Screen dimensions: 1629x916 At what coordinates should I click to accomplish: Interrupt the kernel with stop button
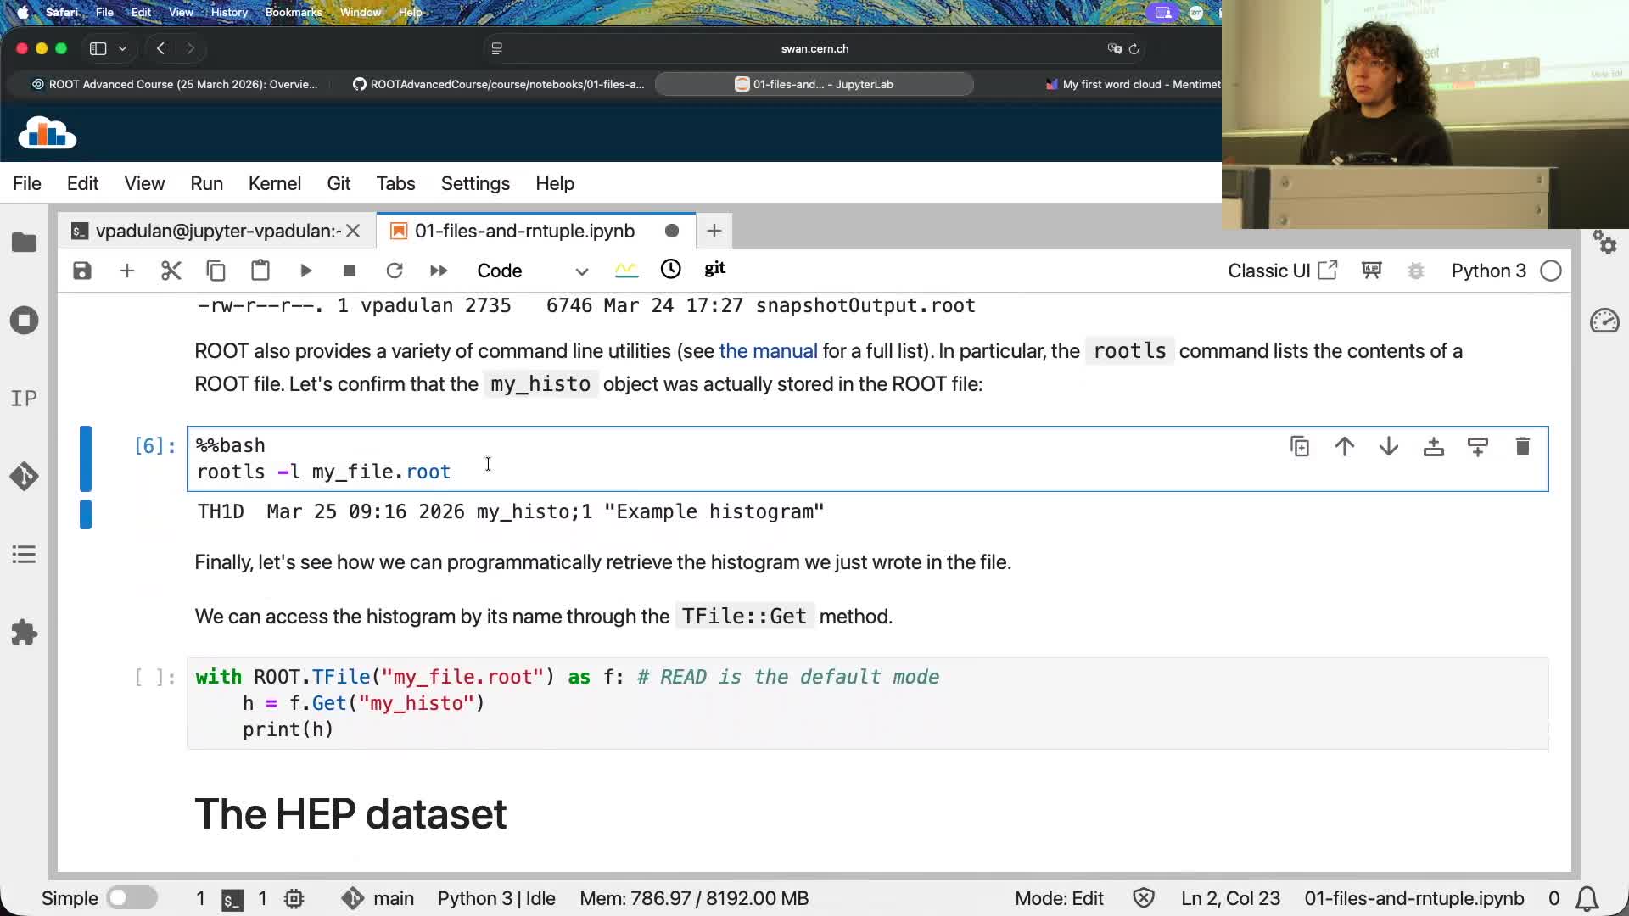coord(350,271)
